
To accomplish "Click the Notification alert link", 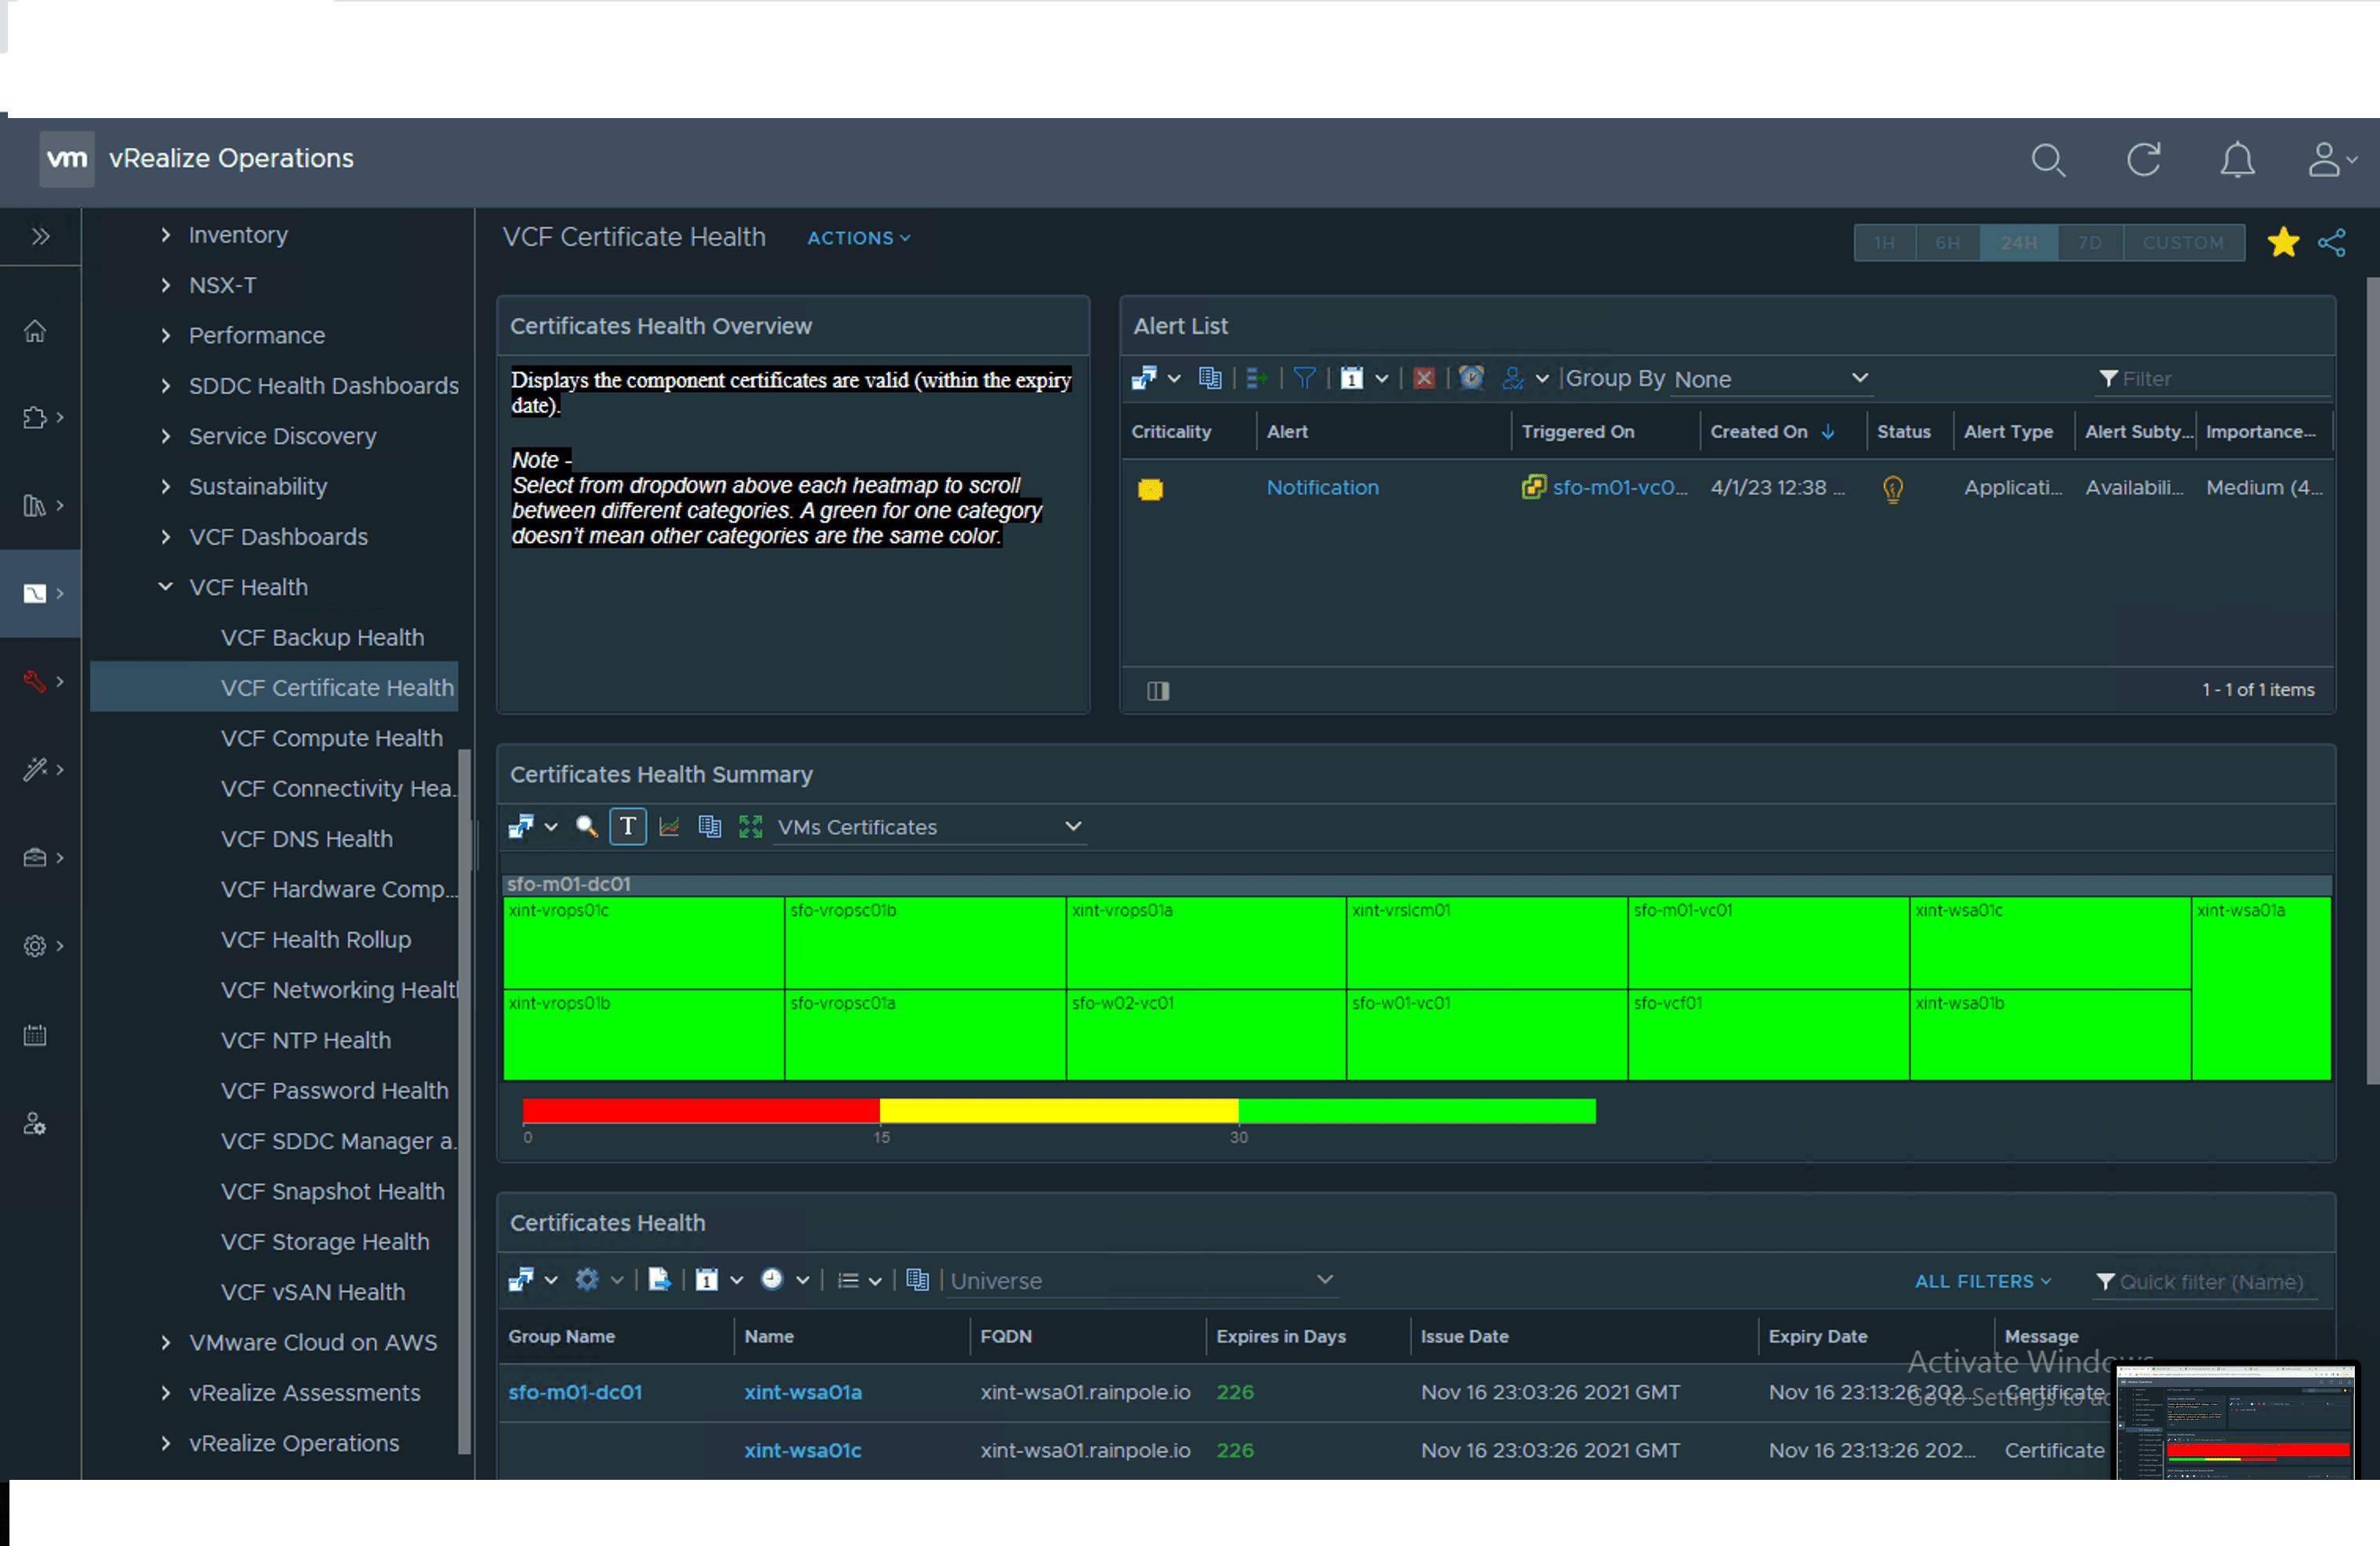I will click(1322, 488).
